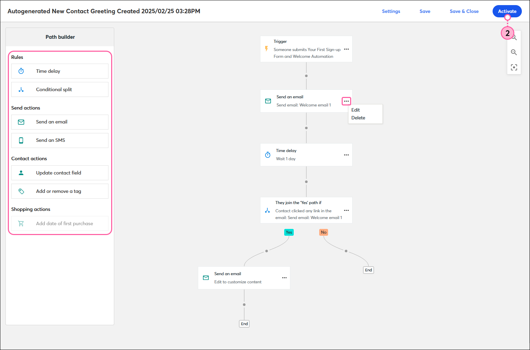Select the Add or remove a tag action button
Screen dimensions: 530x350
[x=60, y=191]
